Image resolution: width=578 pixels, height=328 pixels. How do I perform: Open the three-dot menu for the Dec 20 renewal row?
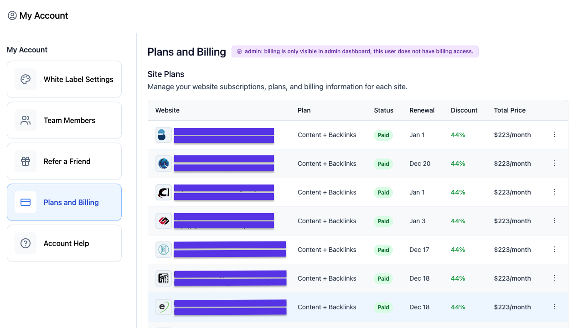(x=554, y=164)
